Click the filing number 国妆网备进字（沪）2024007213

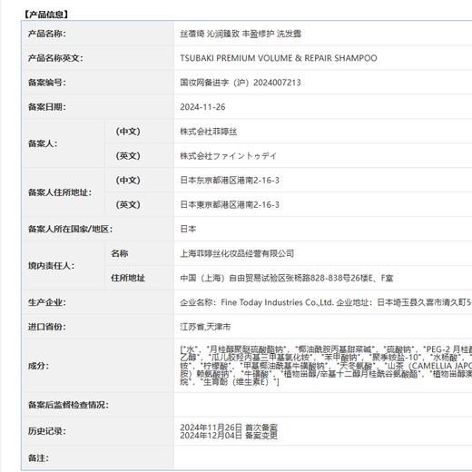point(241,83)
